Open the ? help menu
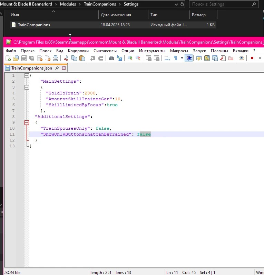 pos(254,51)
